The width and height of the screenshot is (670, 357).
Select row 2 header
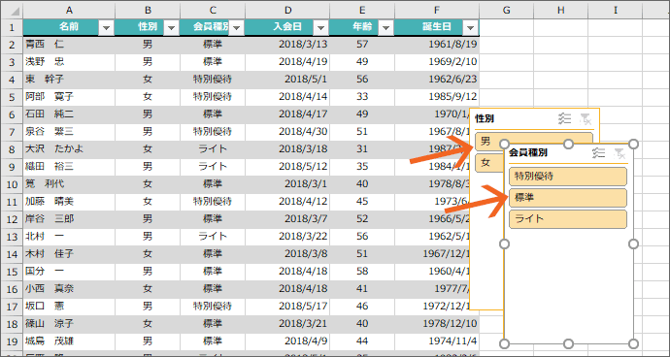pos(12,45)
